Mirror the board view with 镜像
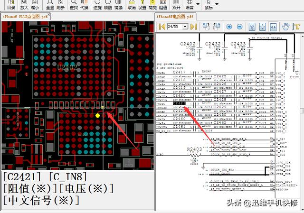The height and width of the screenshot is (213, 304). [x=119, y=5]
